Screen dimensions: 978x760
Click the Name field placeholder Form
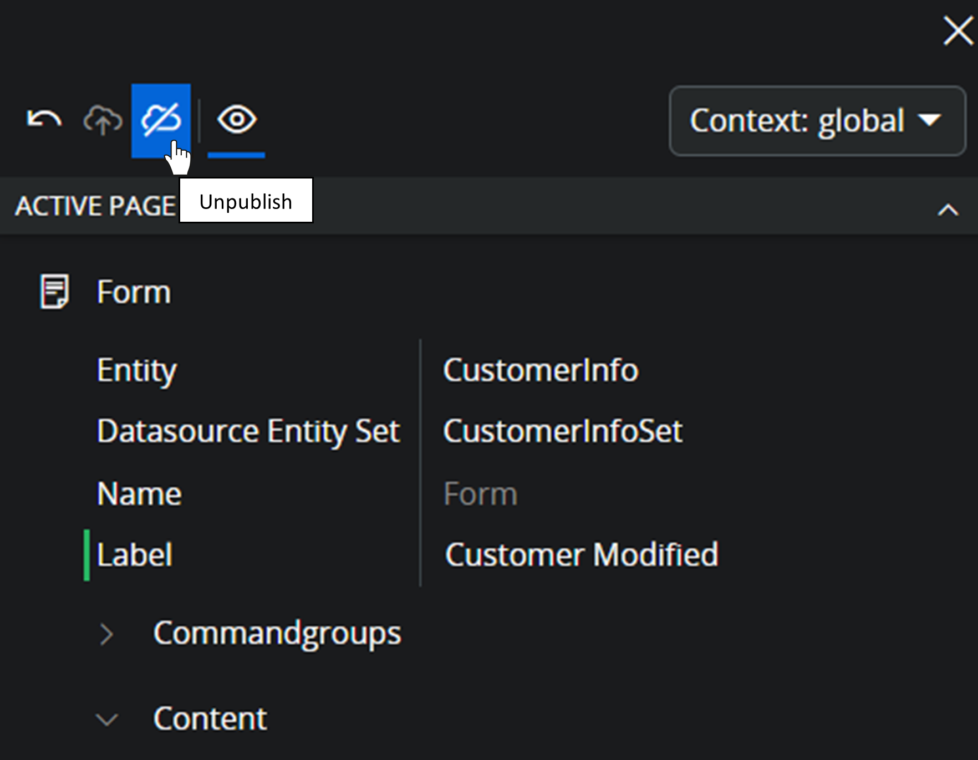[x=481, y=494]
